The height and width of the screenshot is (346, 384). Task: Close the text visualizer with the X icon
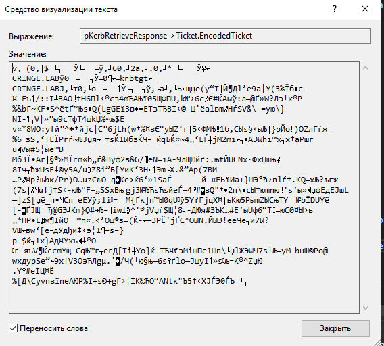[x=365, y=9]
